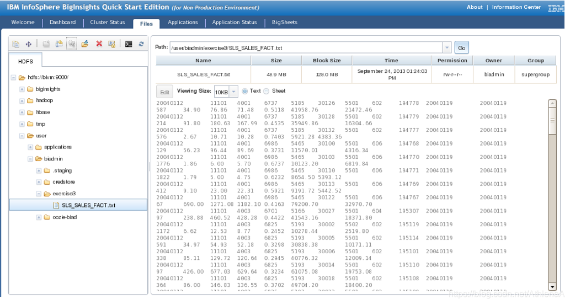This screenshot has height=304, width=570.
Task: Click the Go button
Action: pos(462,47)
